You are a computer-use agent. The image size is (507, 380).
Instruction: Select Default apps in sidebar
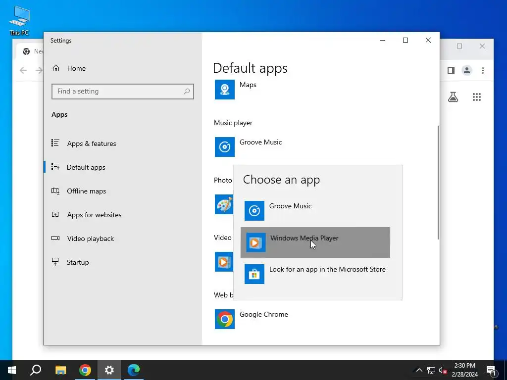[123, 167]
